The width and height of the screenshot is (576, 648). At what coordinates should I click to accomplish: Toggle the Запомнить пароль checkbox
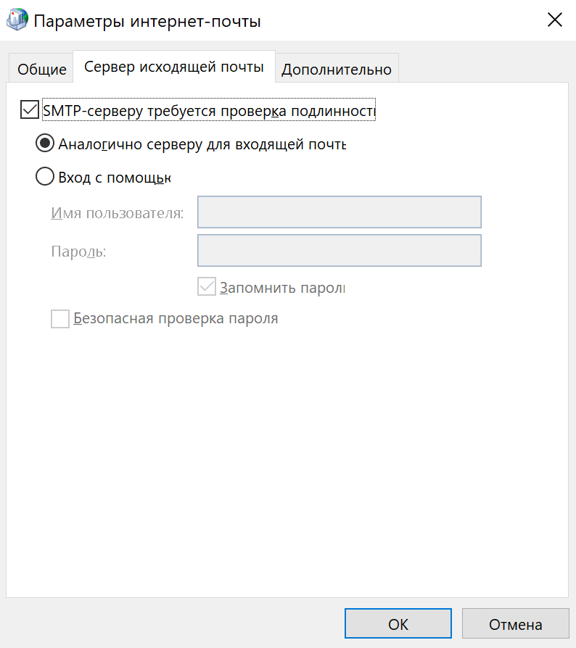click(x=207, y=287)
